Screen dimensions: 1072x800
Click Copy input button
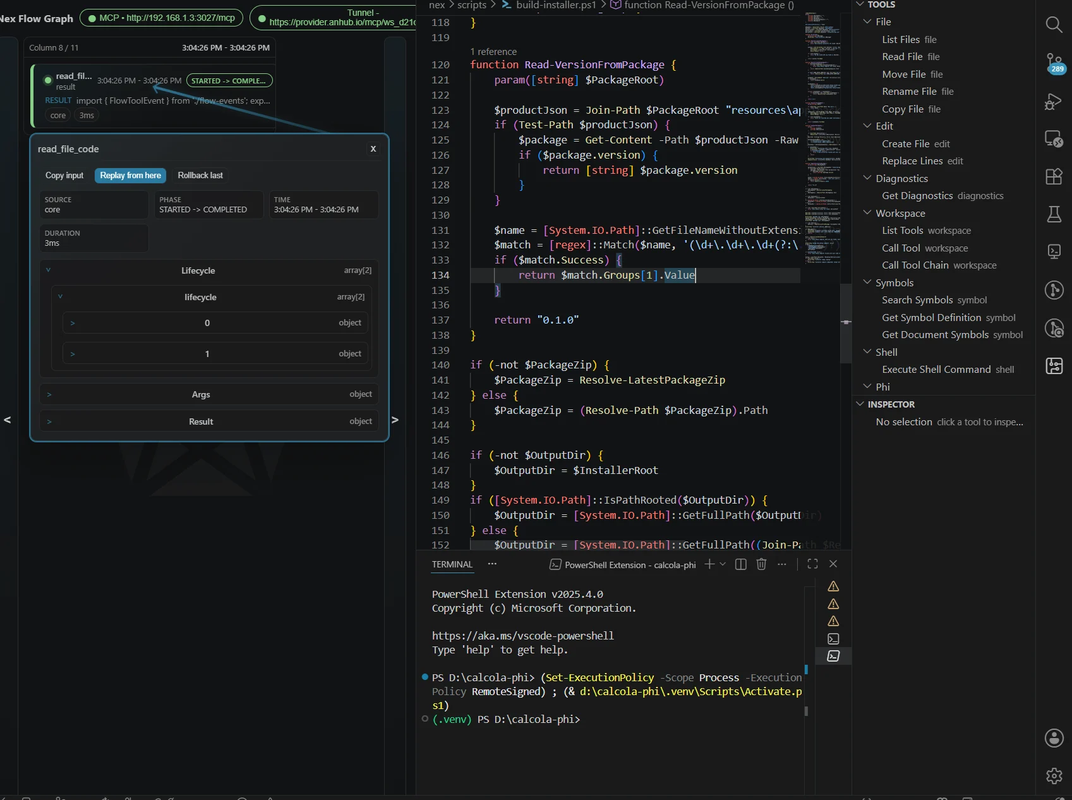pos(64,176)
